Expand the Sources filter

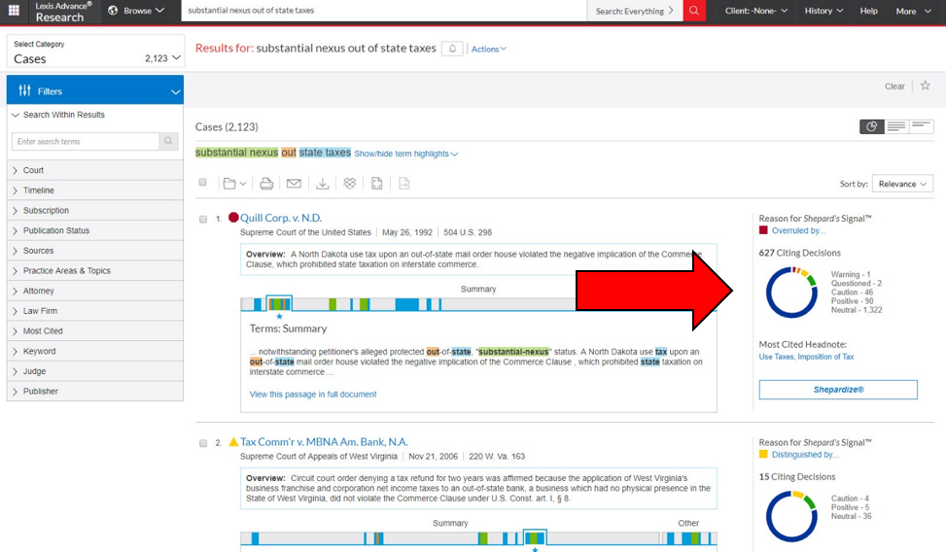coord(94,251)
